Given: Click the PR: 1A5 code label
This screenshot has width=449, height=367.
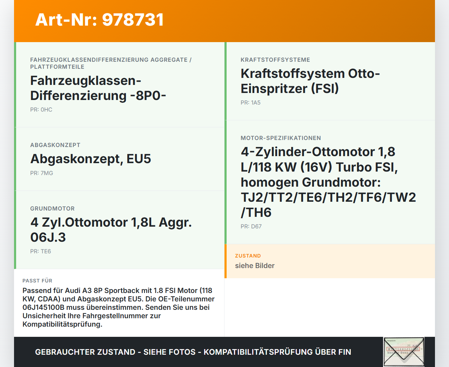Looking at the screenshot, I should click(x=250, y=103).
